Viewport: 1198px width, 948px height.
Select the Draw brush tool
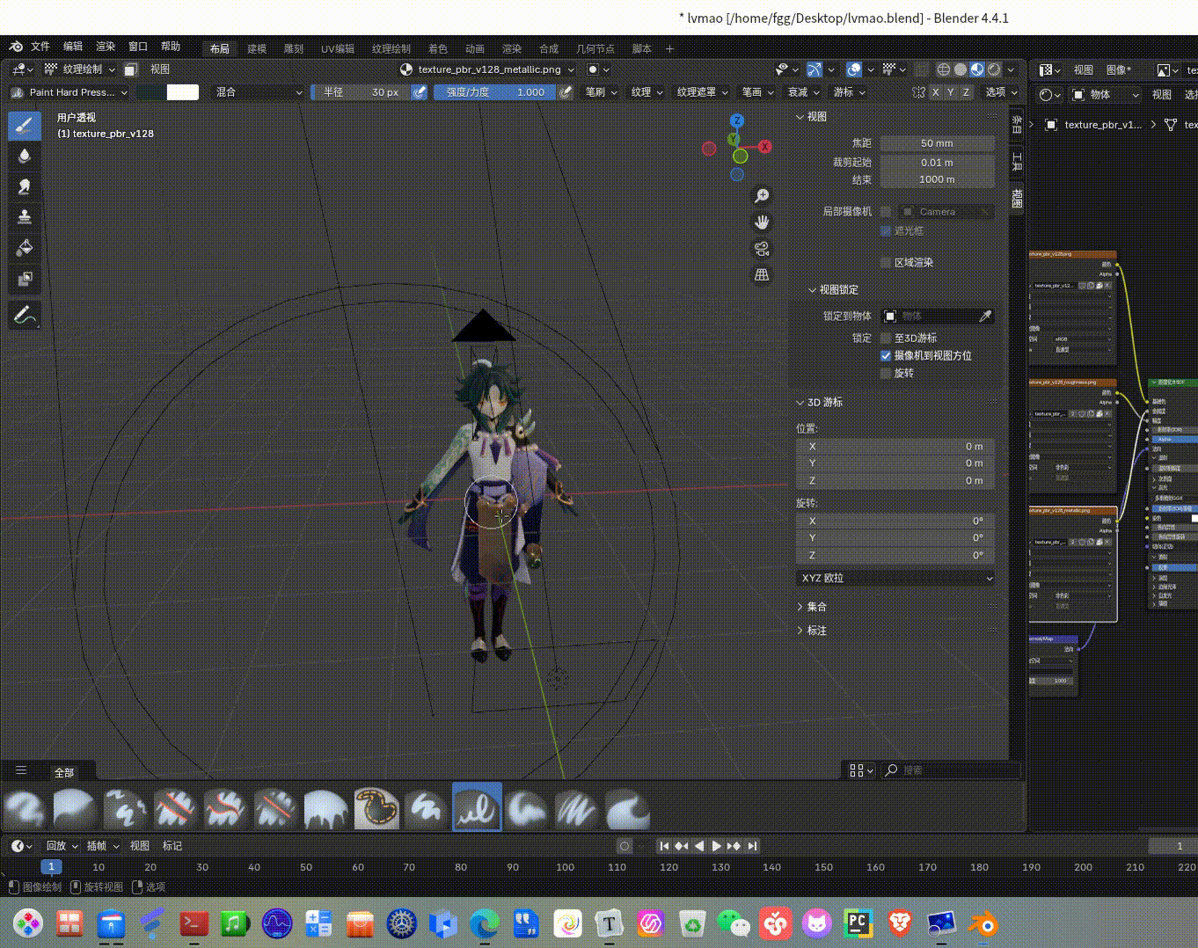pyautogui.click(x=25, y=126)
